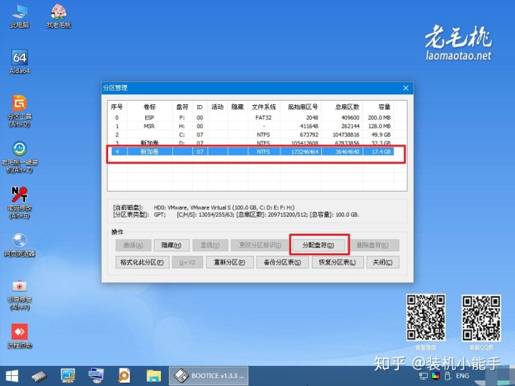Close the 分区管理 dialog
Viewport: 515px width, 386px height.
(406, 88)
